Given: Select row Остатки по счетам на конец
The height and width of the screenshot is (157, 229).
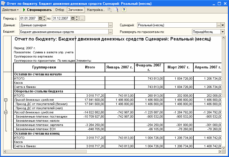Looking at the screenshot, I should tap(117, 134).
